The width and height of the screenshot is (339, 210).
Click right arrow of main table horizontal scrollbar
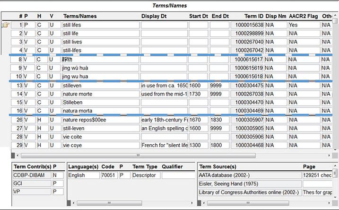[329, 156]
